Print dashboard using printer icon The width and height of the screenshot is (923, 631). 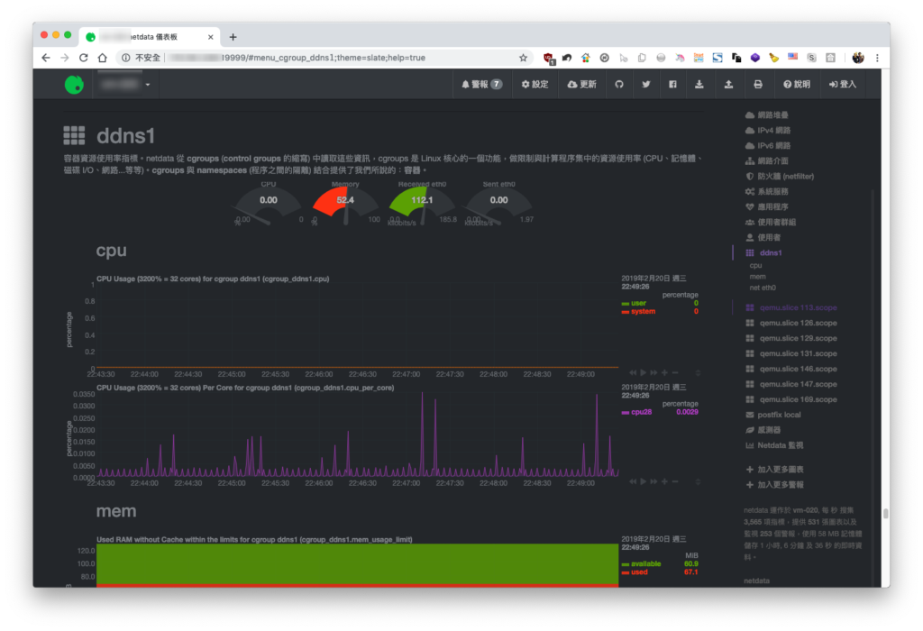(758, 84)
